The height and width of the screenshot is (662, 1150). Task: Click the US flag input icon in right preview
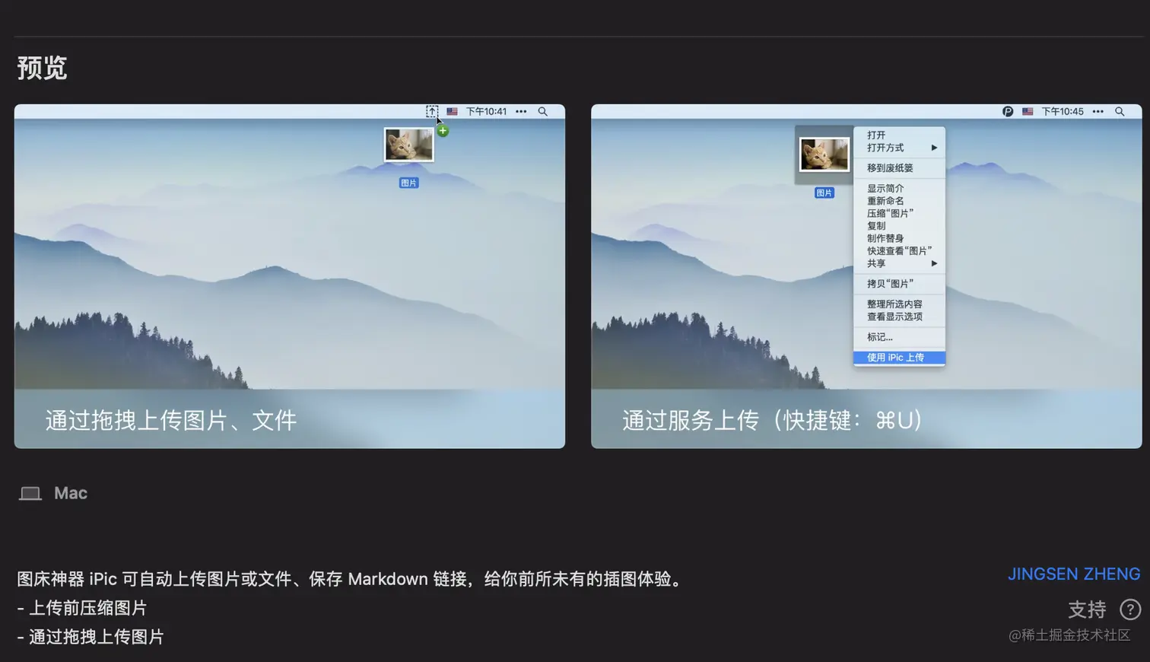[x=1028, y=111]
